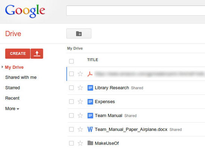
Task: Open the Expenses file title
Action: coord(105,102)
